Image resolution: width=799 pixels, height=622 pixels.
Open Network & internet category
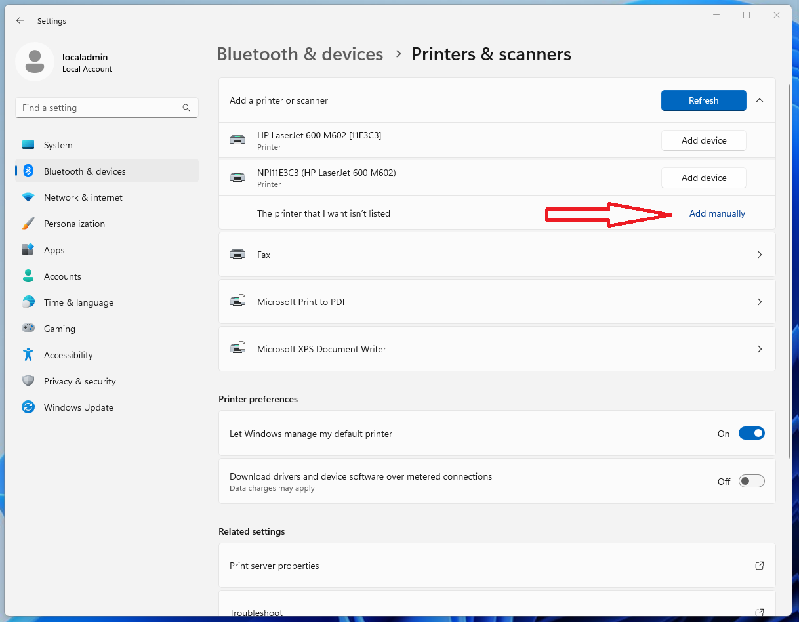107,197
